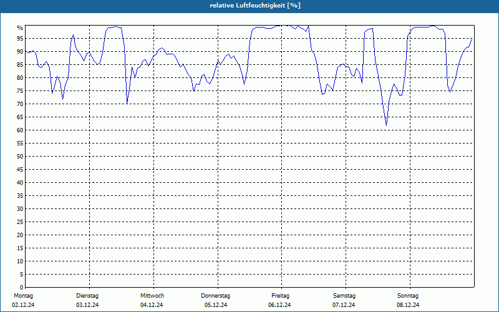This screenshot has width=499, height=312.
Task: Click the lowest humidity dip on Samstag
Action: tap(386, 125)
